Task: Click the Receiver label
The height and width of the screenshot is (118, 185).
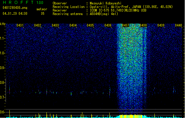Action: 60,10
